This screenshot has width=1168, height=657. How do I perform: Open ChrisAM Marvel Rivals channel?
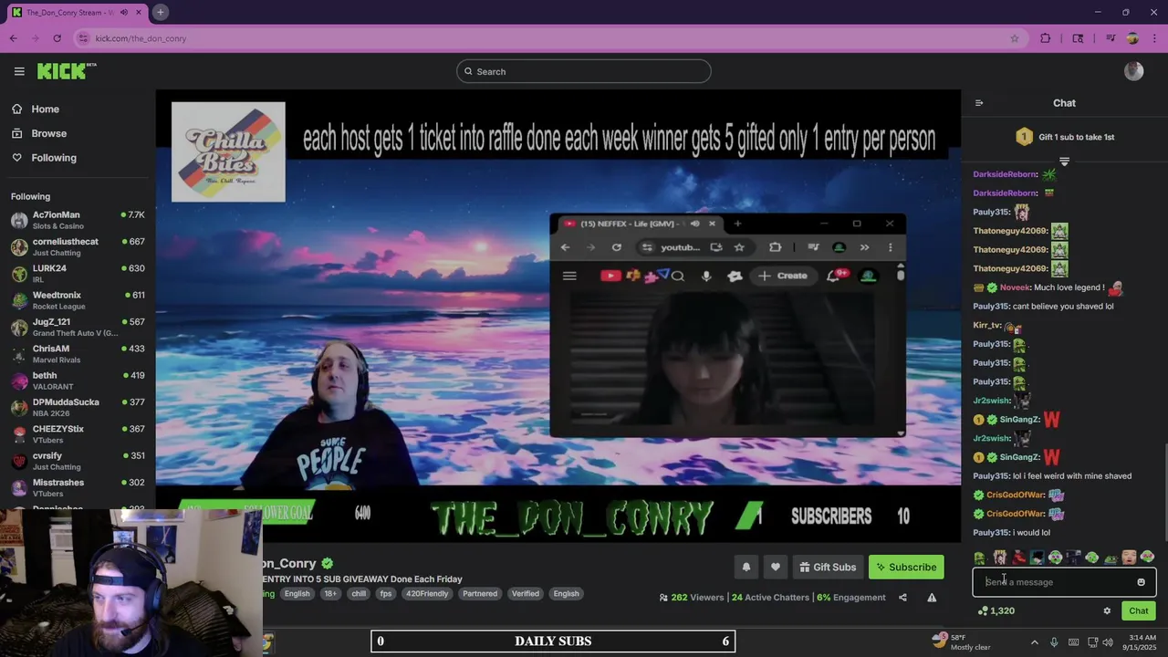coord(78,354)
